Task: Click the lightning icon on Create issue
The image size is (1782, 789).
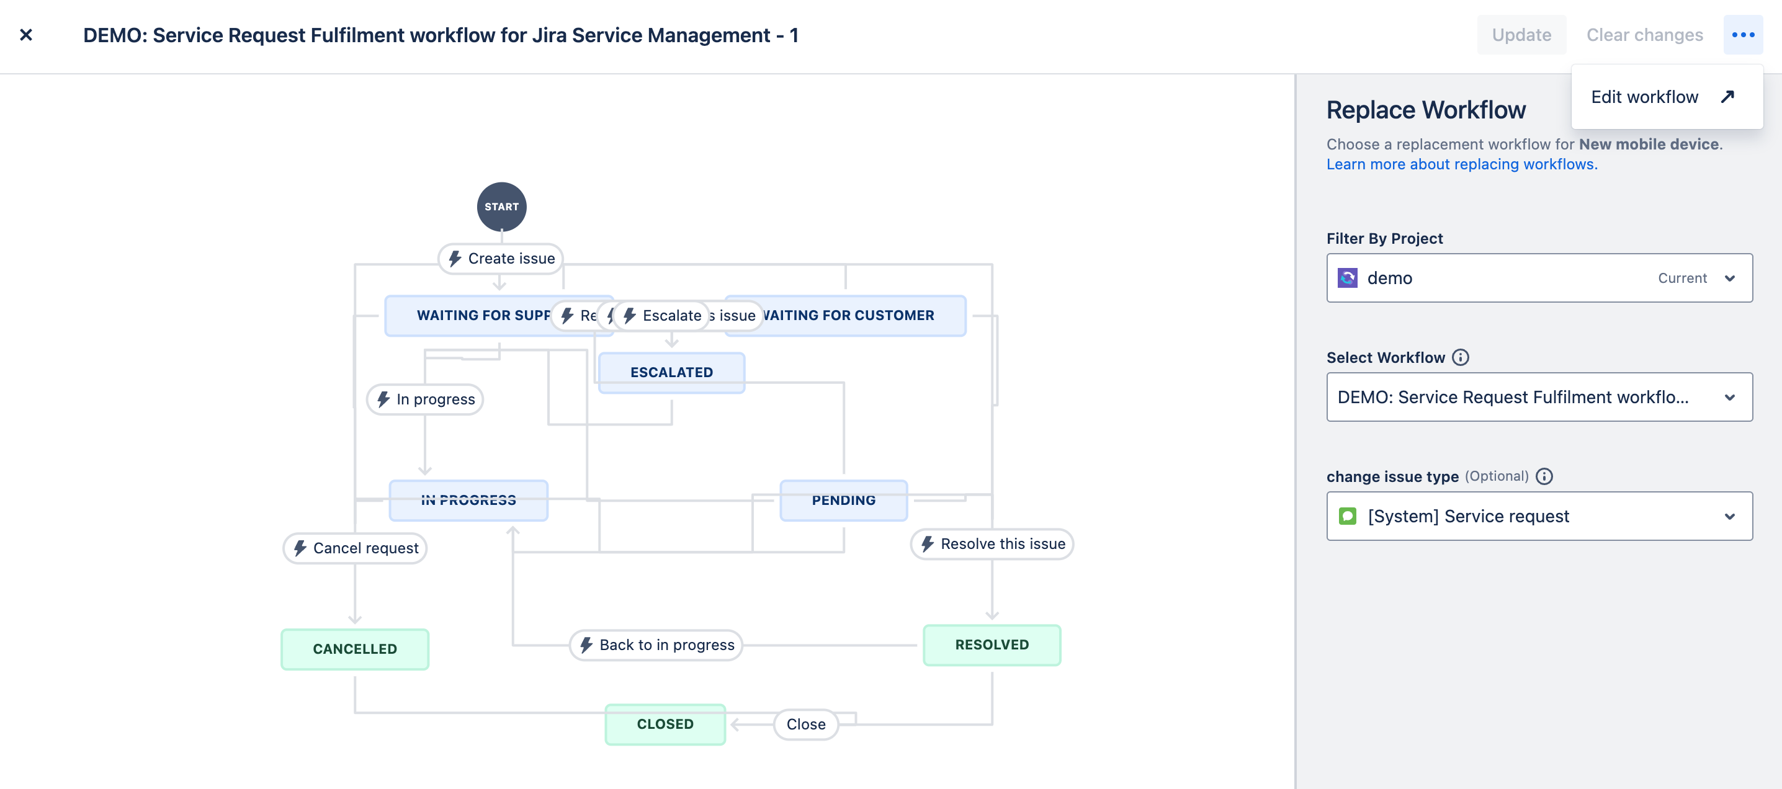Action: coord(454,259)
